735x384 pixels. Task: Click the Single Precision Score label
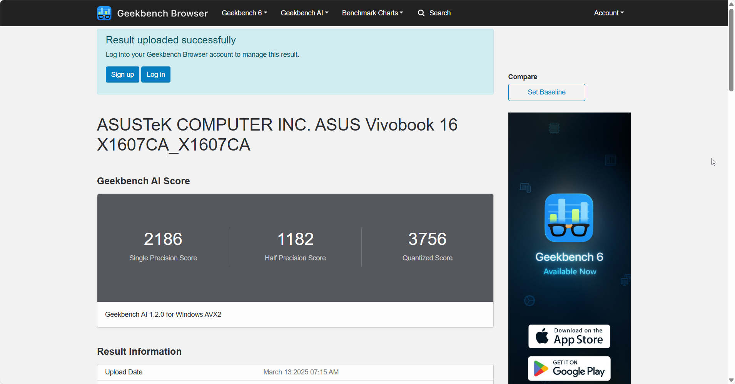tap(163, 258)
